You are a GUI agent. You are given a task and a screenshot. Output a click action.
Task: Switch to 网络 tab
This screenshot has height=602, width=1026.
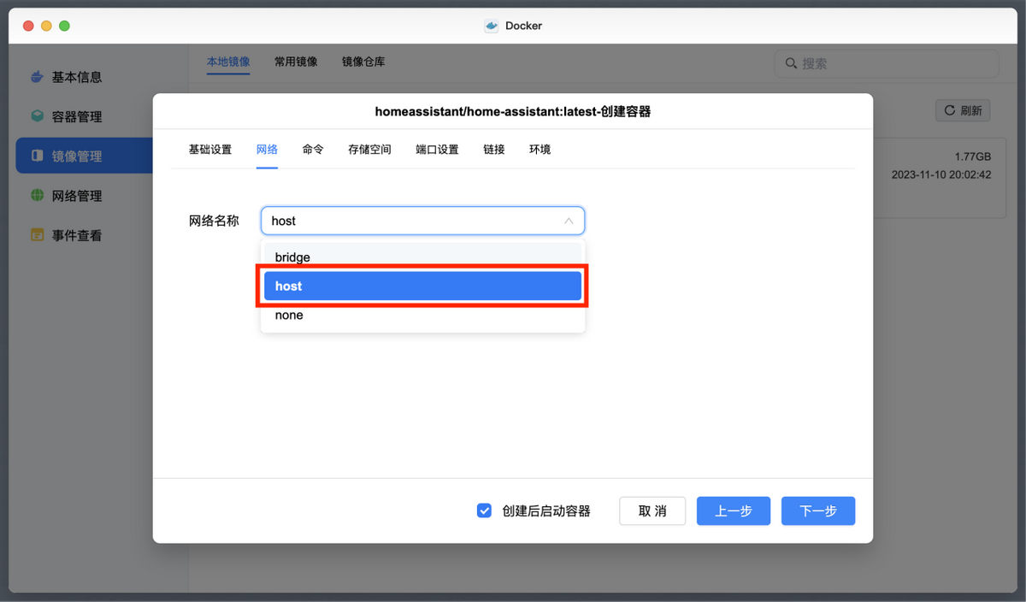[268, 150]
